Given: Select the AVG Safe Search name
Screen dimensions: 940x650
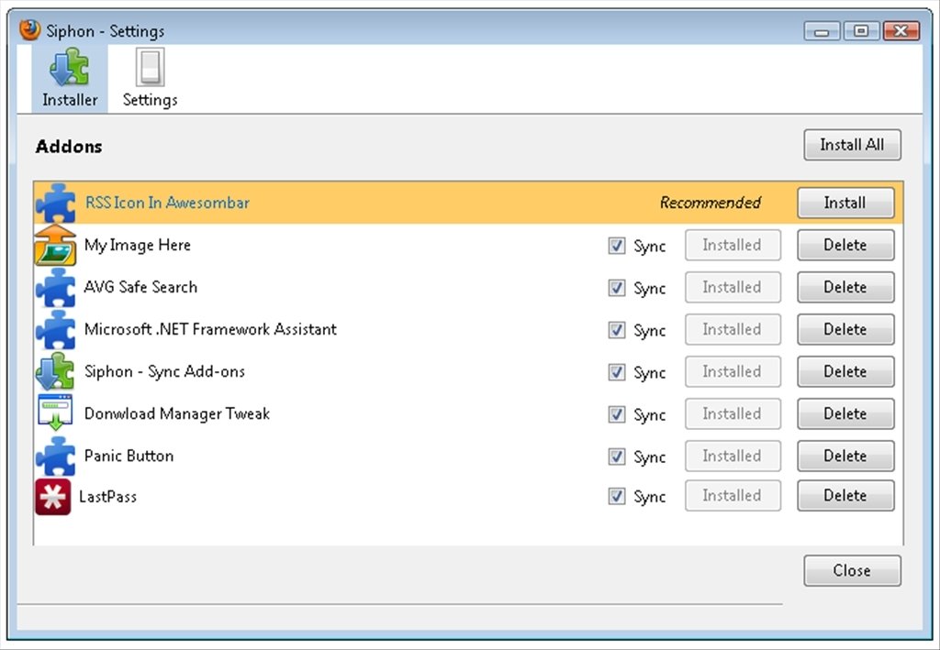Looking at the screenshot, I should 140,287.
